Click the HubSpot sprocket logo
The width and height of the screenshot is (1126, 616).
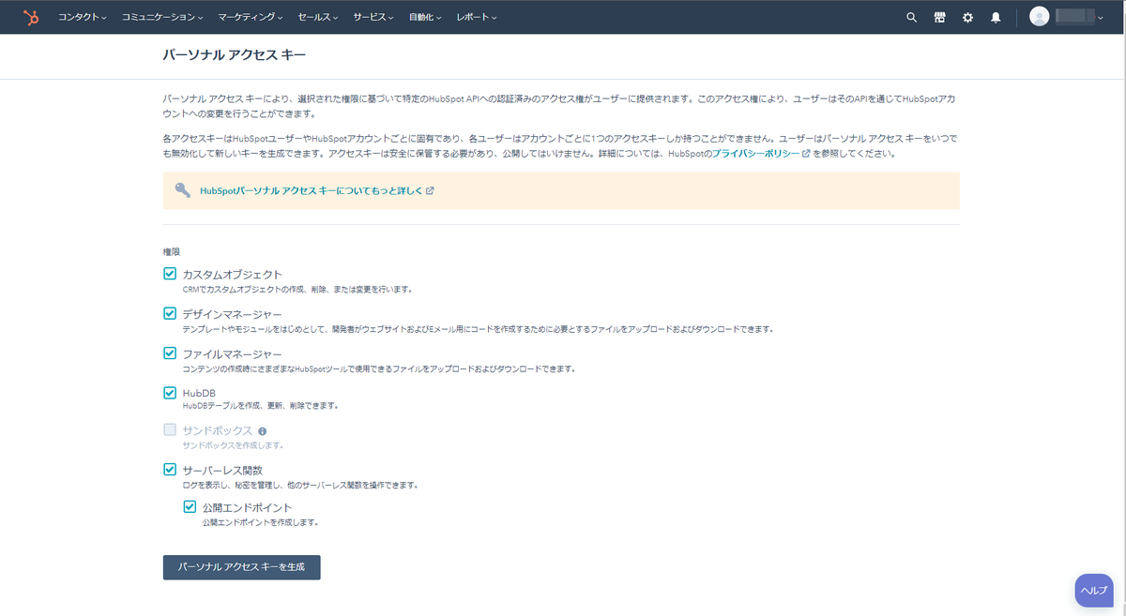(x=31, y=17)
